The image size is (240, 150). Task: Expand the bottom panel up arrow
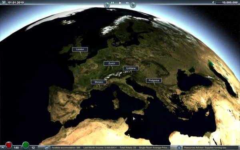click(3, 148)
